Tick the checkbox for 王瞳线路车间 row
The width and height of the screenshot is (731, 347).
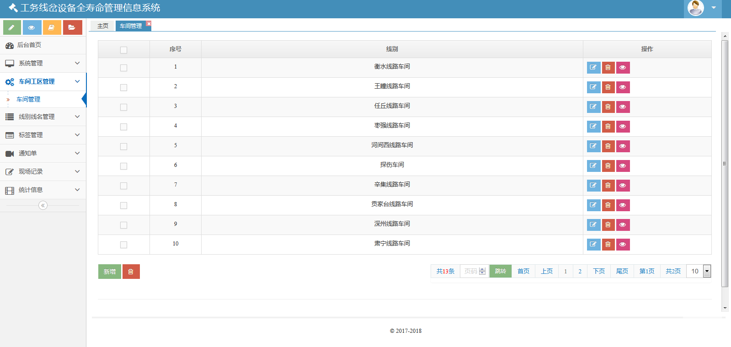[123, 87]
